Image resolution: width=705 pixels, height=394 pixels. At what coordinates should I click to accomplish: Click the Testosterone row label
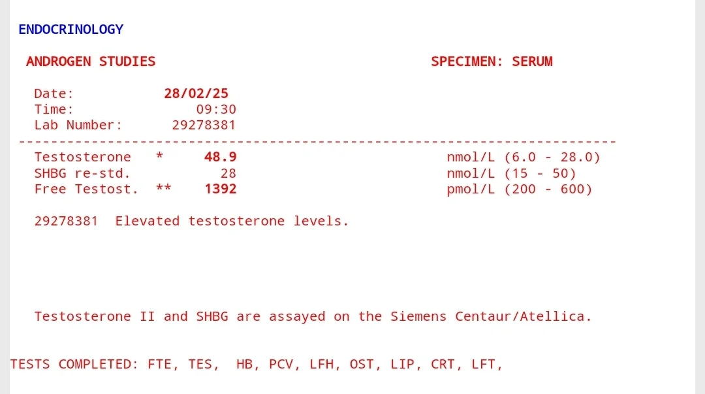pyautogui.click(x=82, y=157)
